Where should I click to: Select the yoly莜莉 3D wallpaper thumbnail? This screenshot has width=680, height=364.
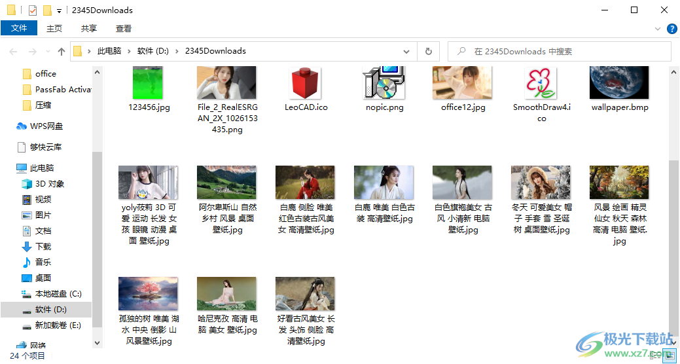[x=148, y=182]
